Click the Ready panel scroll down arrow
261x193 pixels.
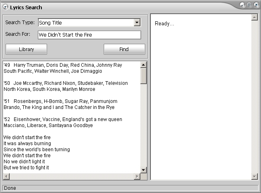click(255, 176)
